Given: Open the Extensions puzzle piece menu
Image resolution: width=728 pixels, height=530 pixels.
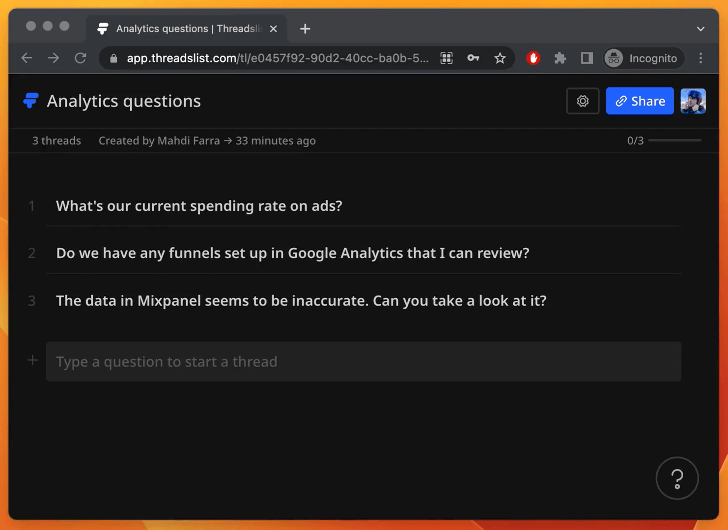Looking at the screenshot, I should pyautogui.click(x=560, y=58).
